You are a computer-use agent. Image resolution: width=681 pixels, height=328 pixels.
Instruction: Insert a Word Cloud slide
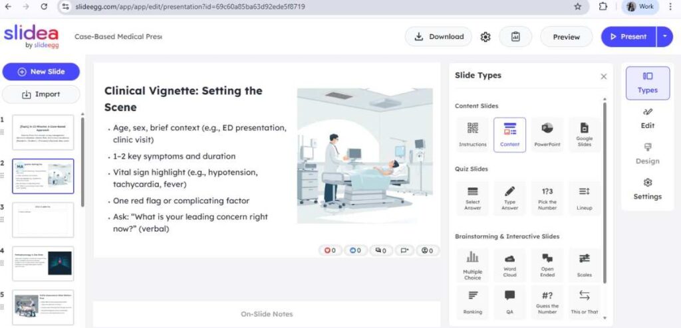(509, 265)
